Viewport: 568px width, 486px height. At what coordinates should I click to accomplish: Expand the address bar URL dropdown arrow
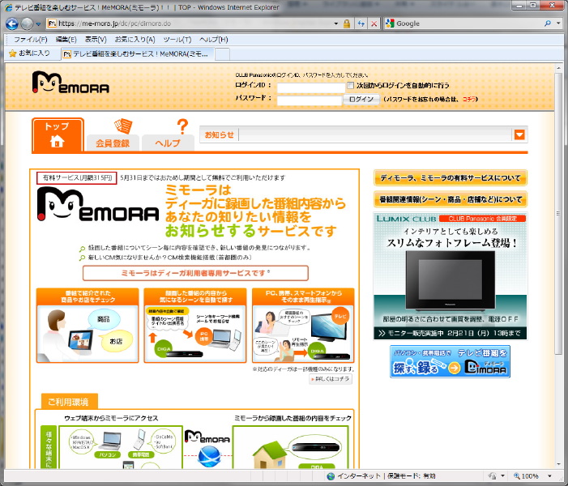334,23
